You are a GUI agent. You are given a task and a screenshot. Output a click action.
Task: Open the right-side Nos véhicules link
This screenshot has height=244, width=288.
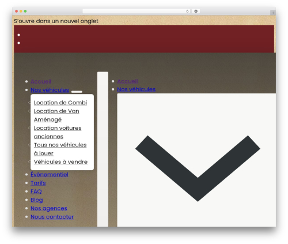coord(137,89)
